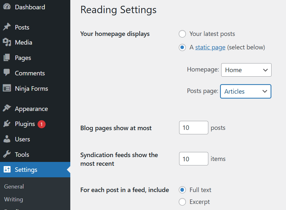Image resolution: width=286 pixels, height=210 pixels.
Task: Select the Full text radio button
Action: click(182, 190)
